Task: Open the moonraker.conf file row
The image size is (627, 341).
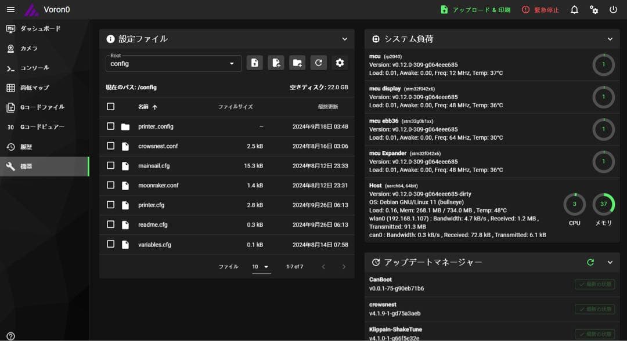Action: click(158, 185)
